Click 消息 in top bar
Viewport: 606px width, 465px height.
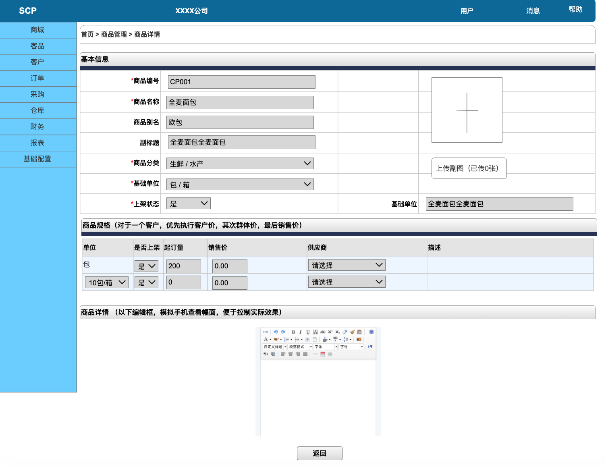[533, 11]
